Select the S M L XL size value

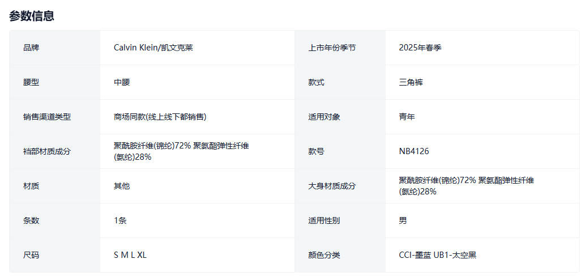click(x=130, y=255)
